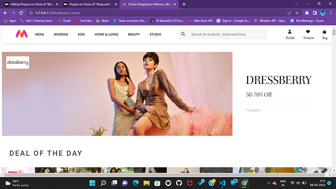Open the Team overview bookmark

click(x=130, y=21)
